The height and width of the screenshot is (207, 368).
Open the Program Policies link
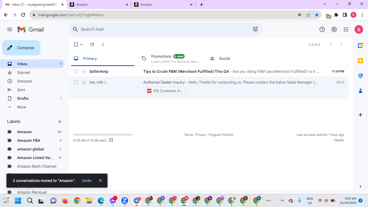tap(221, 135)
